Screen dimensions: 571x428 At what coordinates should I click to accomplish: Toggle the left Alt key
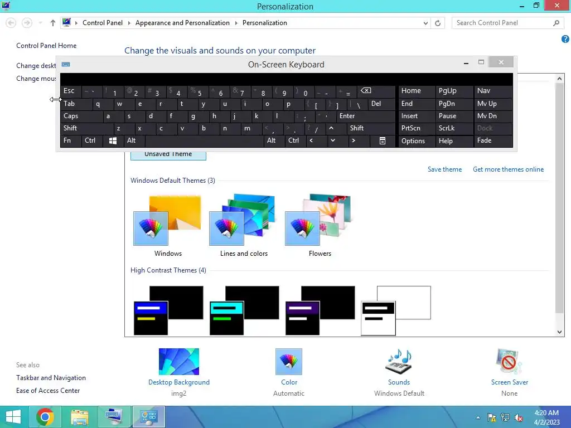click(134, 140)
